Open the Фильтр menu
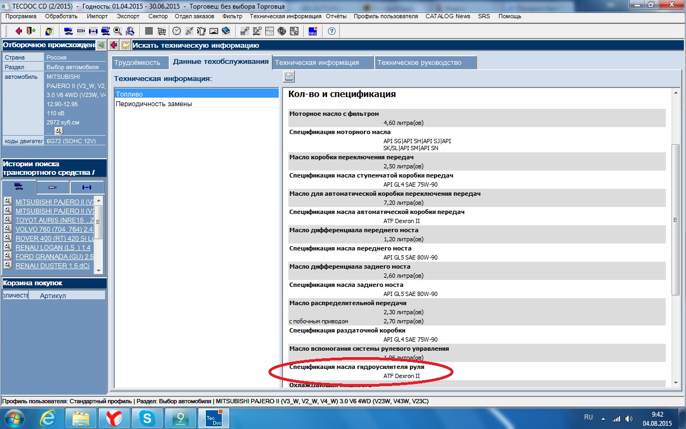The width and height of the screenshot is (686, 429). click(x=232, y=16)
